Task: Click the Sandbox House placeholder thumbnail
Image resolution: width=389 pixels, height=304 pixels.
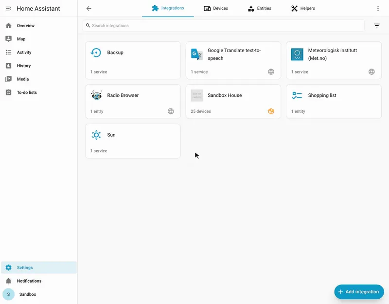Action: 197,95
